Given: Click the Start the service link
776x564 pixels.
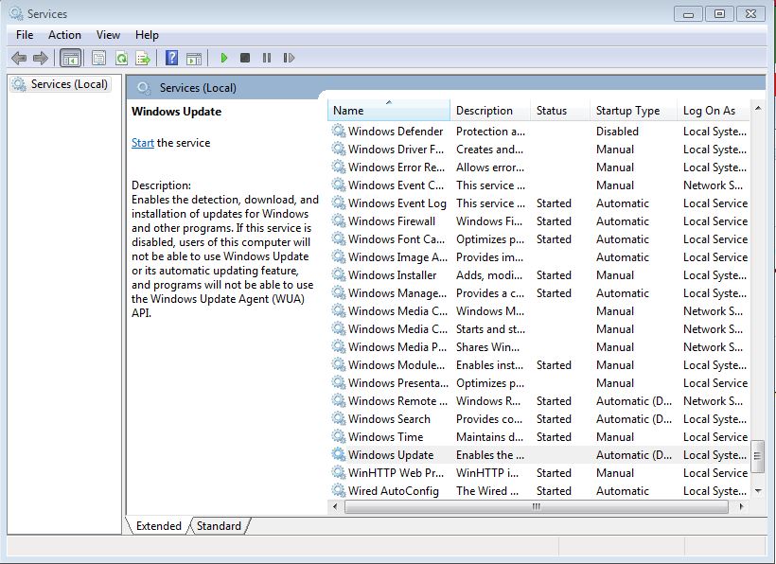Looking at the screenshot, I should click(x=143, y=143).
